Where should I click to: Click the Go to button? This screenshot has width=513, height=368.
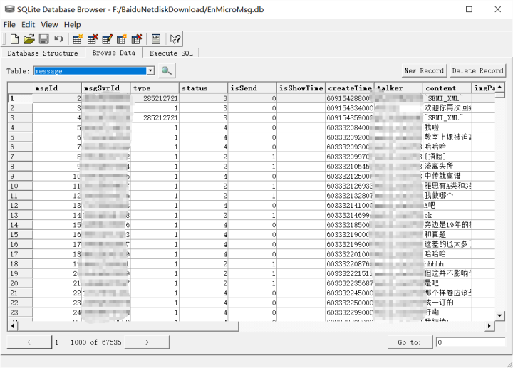pos(410,342)
